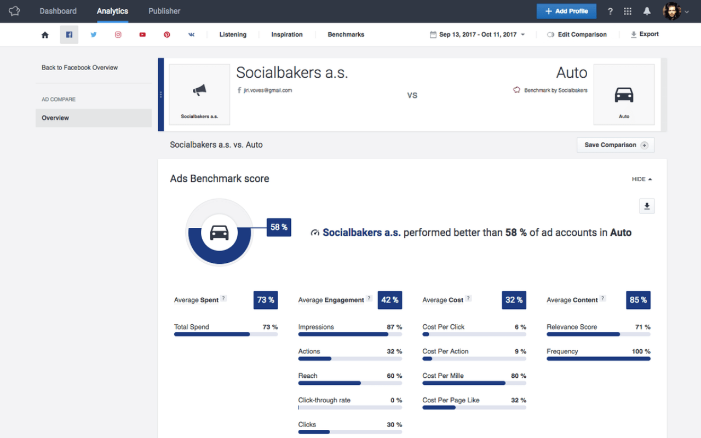This screenshot has width=701, height=438.
Task: Collapse section with HIDE
Action: [642, 179]
